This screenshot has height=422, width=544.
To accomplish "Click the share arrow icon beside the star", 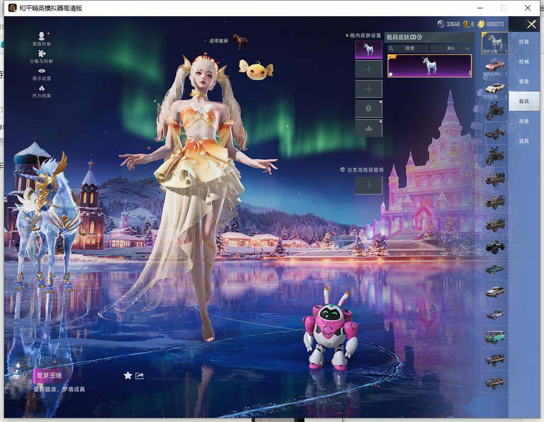I will (x=140, y=375).
